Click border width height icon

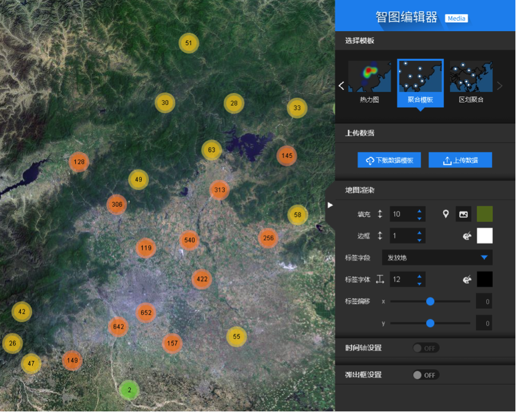pos(380,236)
